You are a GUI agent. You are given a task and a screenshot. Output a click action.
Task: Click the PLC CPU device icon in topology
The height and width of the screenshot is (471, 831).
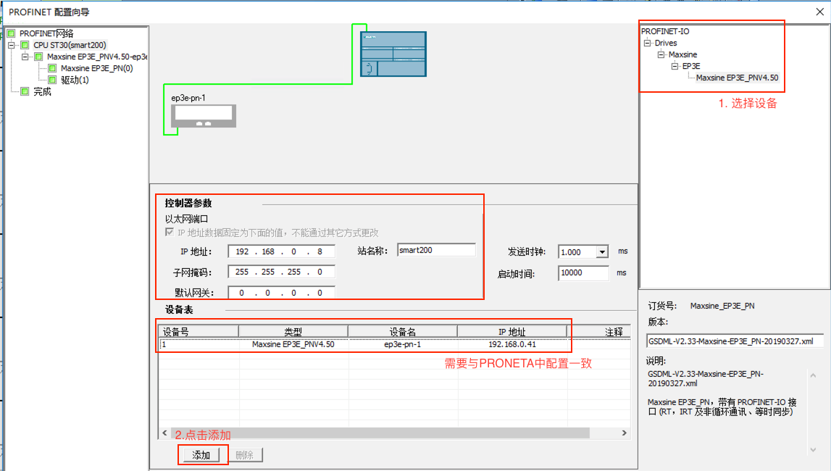393,54
